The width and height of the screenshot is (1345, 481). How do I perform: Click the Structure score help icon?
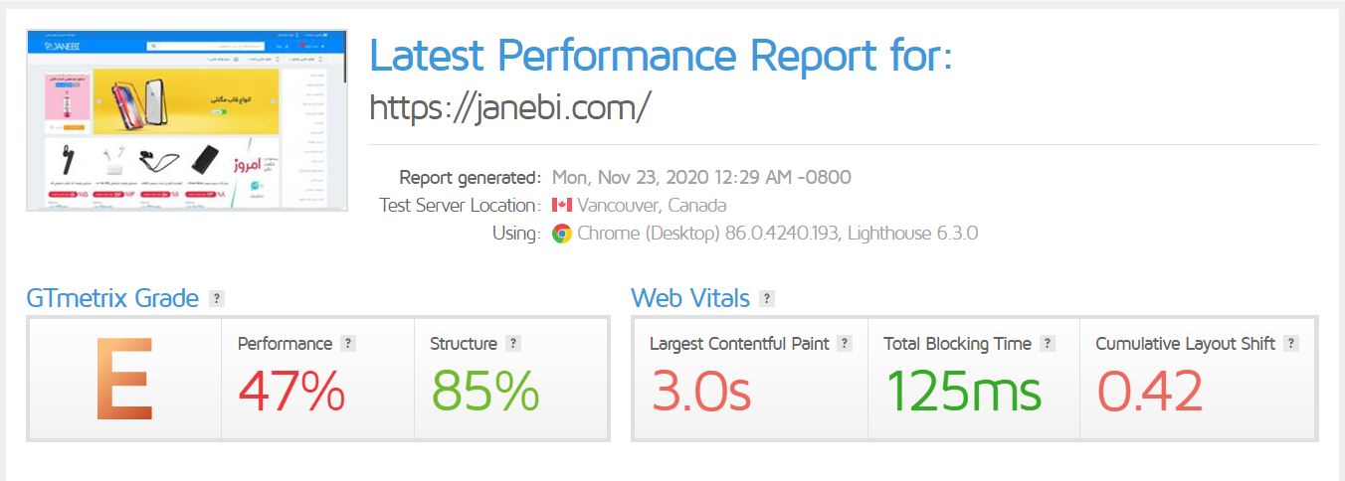coord(513,344)
